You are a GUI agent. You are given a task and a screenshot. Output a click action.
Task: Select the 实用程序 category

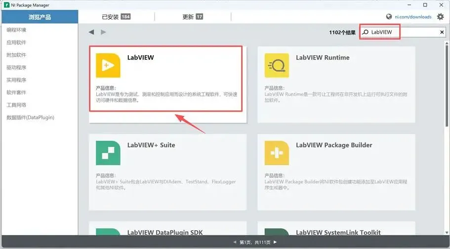16,80
